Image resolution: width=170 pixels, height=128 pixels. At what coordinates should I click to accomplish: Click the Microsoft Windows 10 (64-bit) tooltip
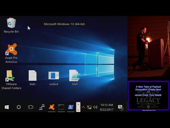[64, 24]
